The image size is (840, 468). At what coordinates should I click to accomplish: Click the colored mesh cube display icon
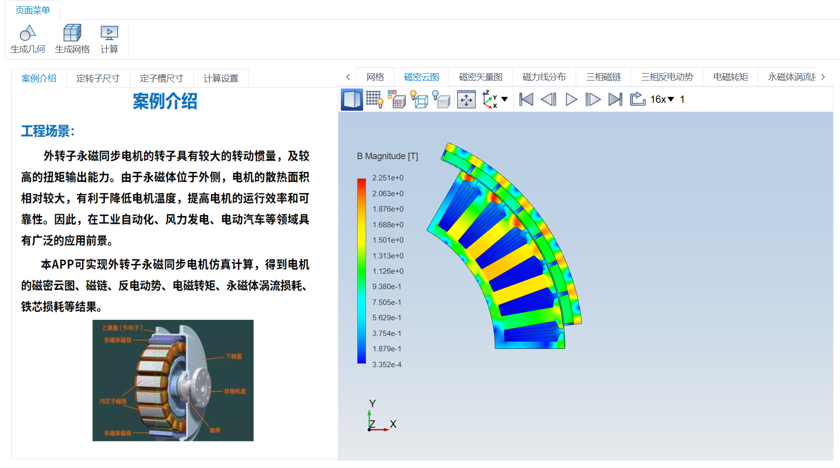click(x=397, y=99)
